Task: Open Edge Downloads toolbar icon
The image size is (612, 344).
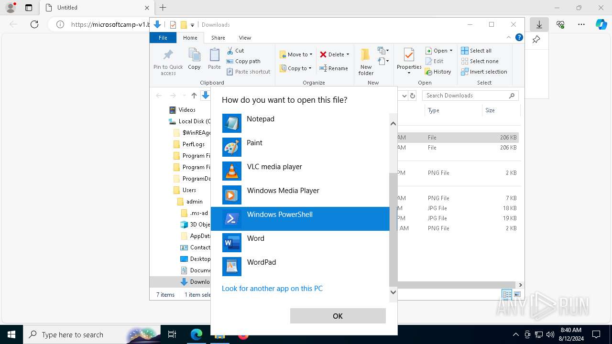Action: click(x=539, y=24)
